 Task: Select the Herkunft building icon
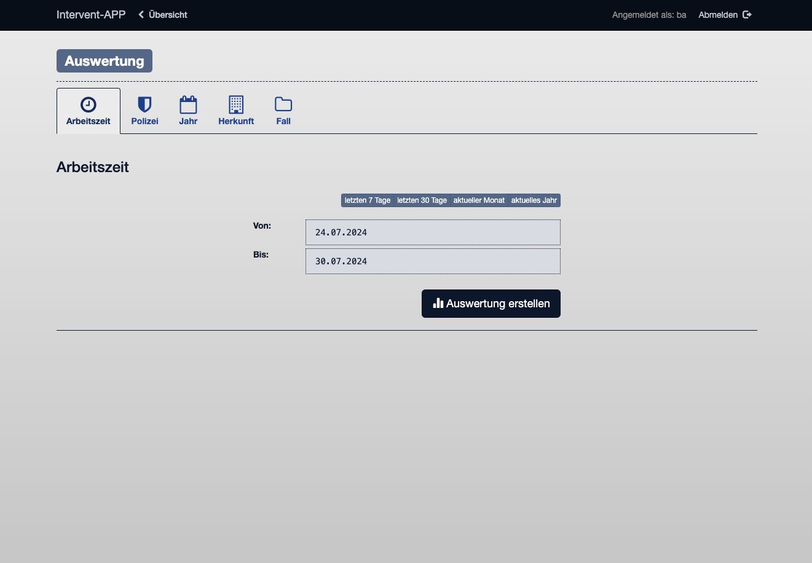236,104
